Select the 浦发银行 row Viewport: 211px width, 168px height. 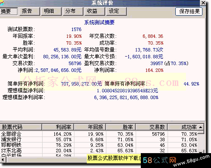coord(99,140)
